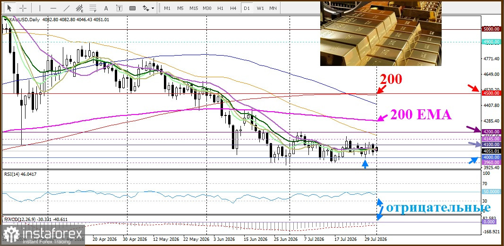Switch chart to M1 timeframe
The width and height of the screenshot is (504, 246).
(x=167, y=8)
